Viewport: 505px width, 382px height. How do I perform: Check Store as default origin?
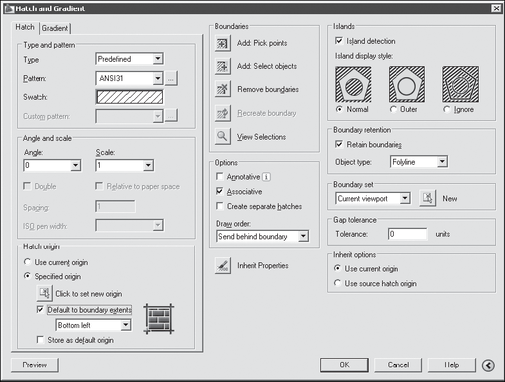point(41,340)
